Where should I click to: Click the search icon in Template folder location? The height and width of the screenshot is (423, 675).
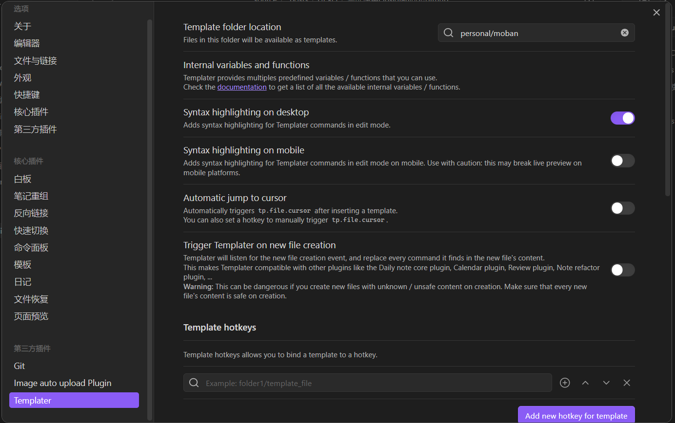click(449, 33)
